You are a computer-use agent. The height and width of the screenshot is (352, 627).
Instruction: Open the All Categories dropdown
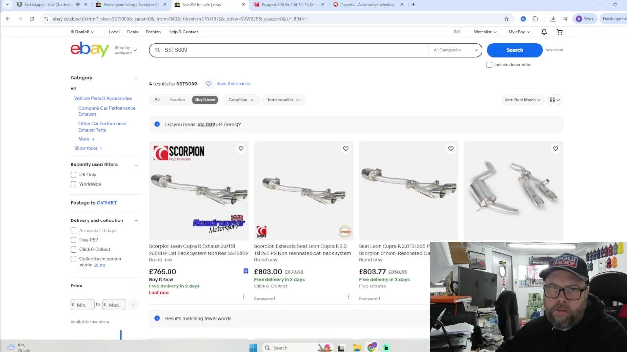tap(455, 50)
